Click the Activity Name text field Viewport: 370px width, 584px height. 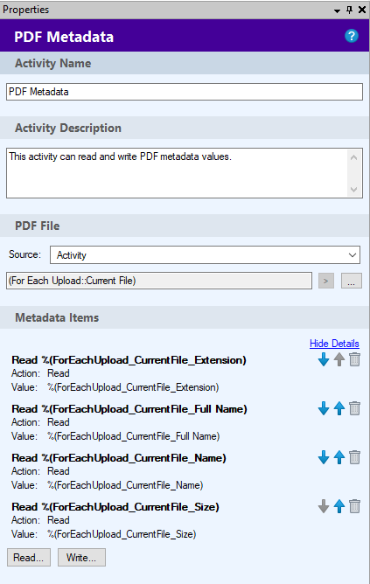185,92
